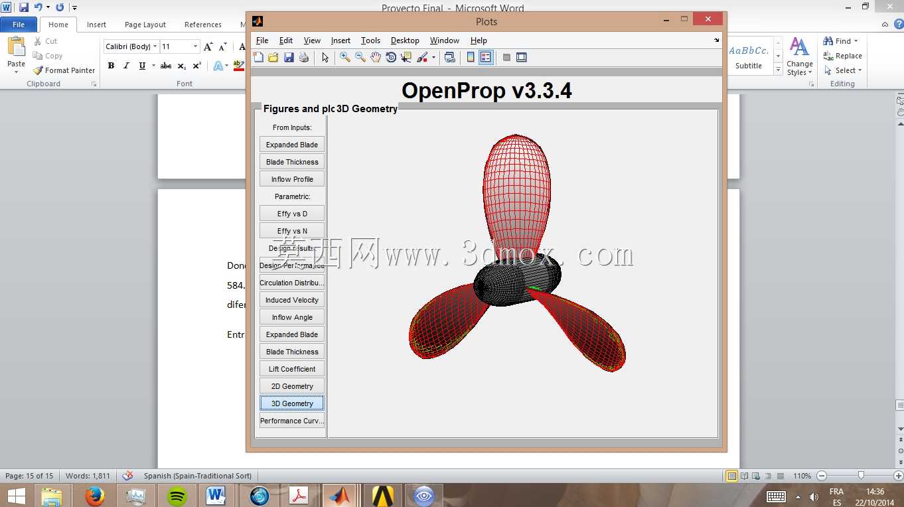
Task: Expand the Brush color dropdown arrow
Action: tap(433, 58)
